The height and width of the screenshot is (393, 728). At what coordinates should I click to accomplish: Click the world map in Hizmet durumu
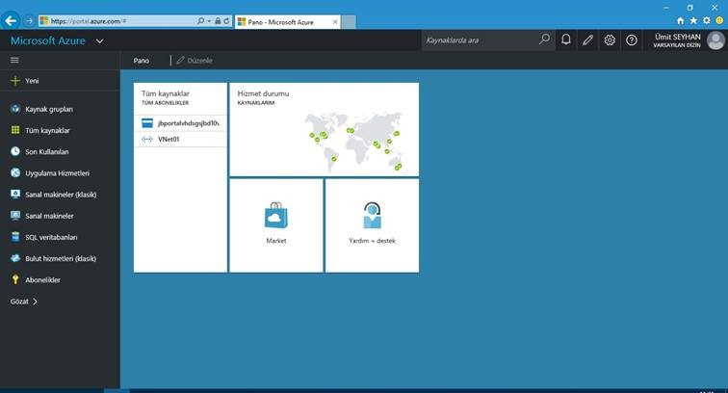[x=353, y=142]
